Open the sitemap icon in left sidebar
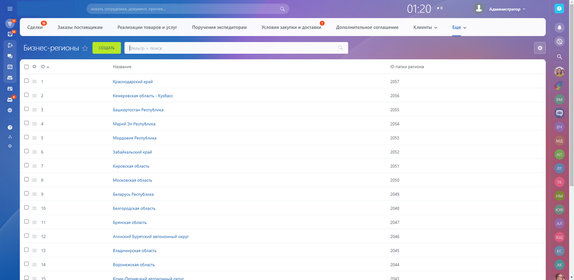574x280 pixels. click(10, 137)
